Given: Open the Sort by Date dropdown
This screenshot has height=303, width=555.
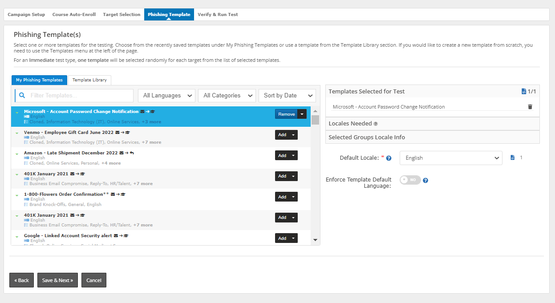Looking at the screenshot, I should (287, 96).
